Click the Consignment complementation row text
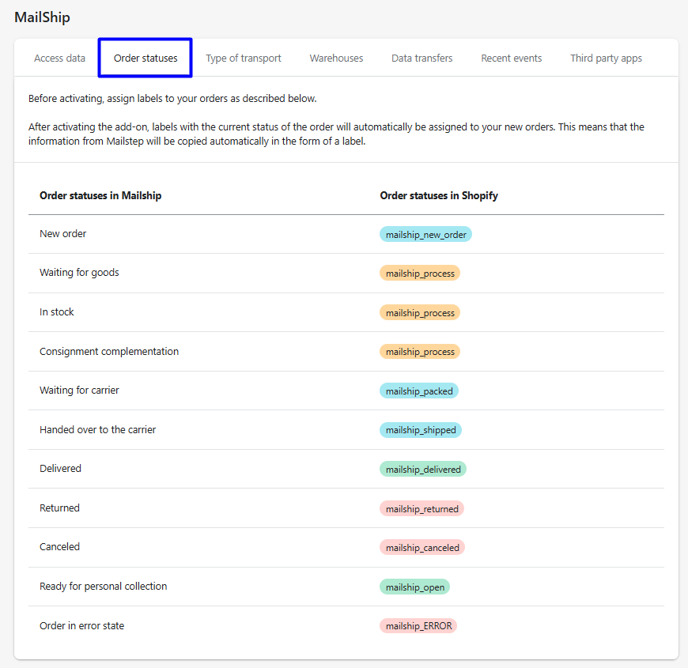 pos(109,351)
